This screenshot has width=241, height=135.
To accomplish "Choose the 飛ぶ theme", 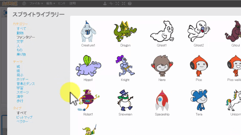I will pos(20,75).
